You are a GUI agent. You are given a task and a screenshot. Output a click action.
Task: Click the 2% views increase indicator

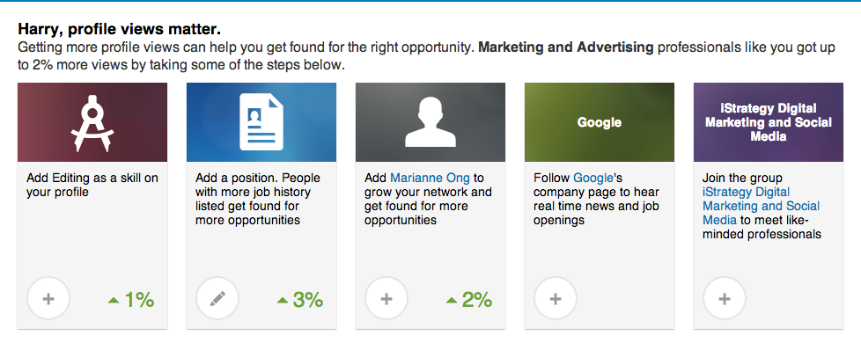469,300
